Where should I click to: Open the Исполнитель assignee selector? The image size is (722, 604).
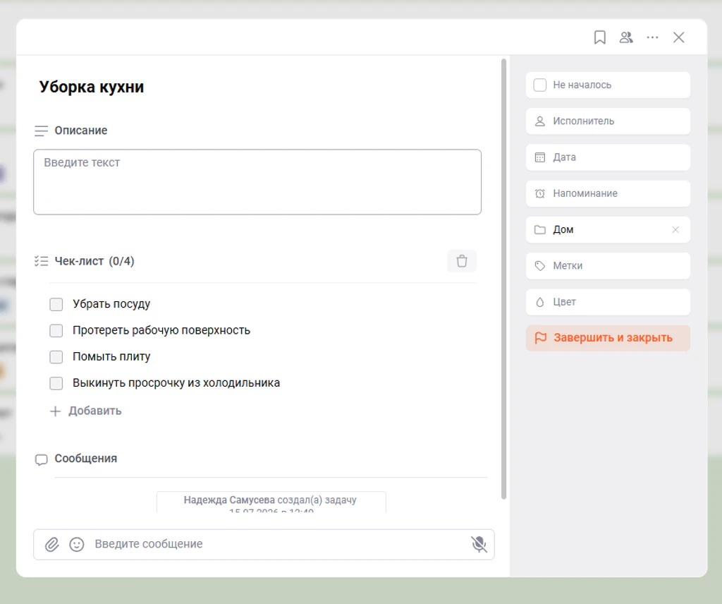click(x=608, y=121)
